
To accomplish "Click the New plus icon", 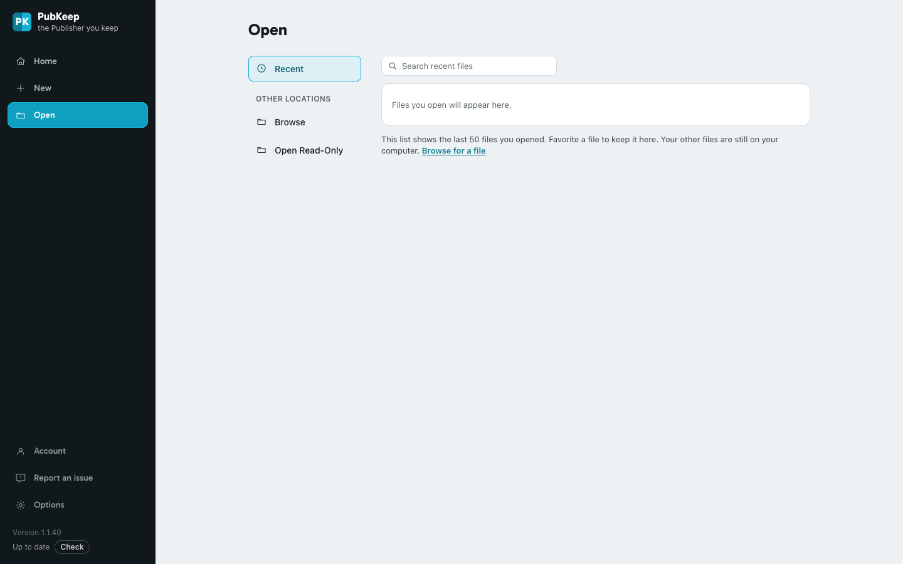I will [21, 88].
